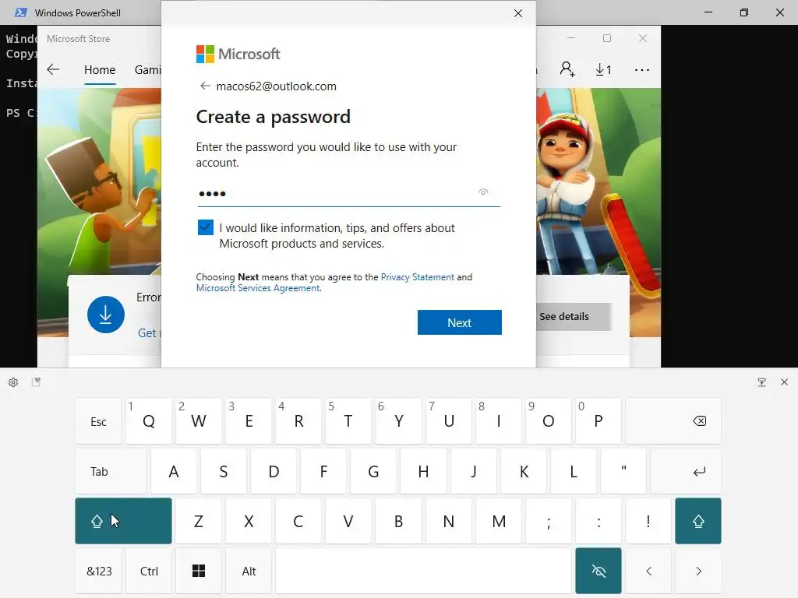Minimize the Windows PowerShell window
The height and width of the screenshot is (598, 798).
pos(708,12)
